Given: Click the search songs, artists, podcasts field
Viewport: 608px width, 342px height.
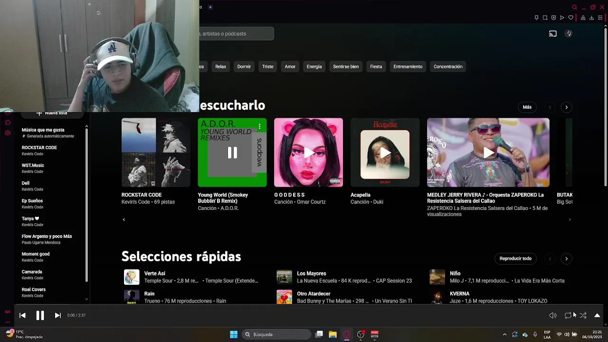Looking at the screenshot, I should coord(237,34).
